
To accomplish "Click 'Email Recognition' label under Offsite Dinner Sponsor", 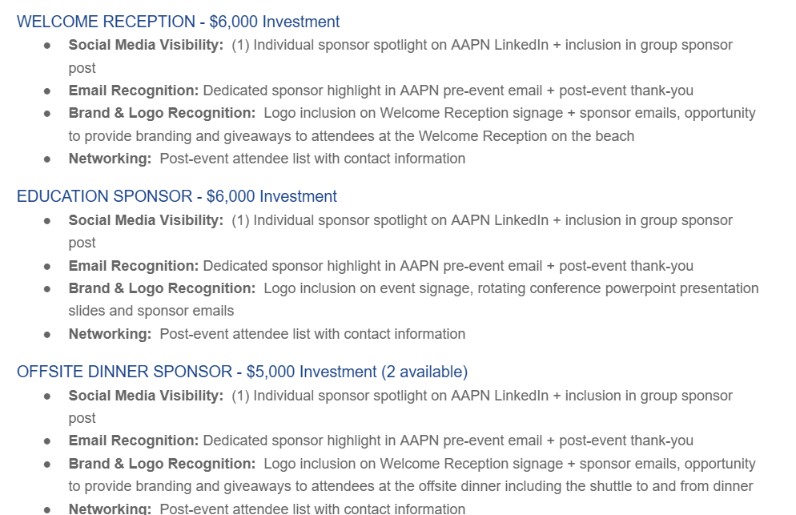I will pos(134,441).
